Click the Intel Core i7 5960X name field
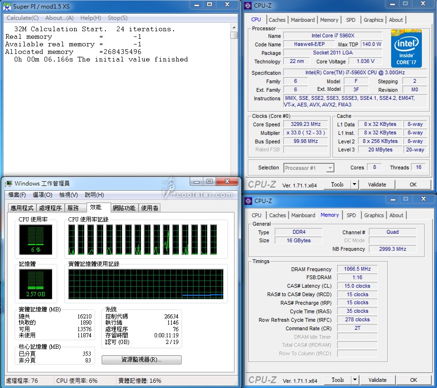 click(333, 35)
